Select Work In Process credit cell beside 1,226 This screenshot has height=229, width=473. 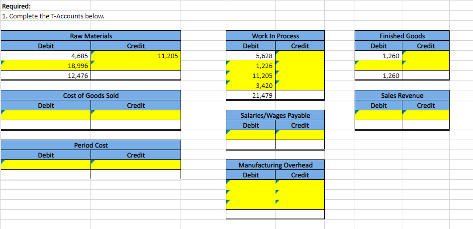tap(300, 66)
